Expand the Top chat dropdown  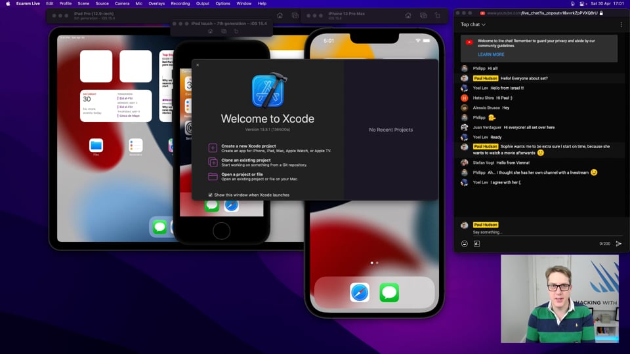pos(473,24)
